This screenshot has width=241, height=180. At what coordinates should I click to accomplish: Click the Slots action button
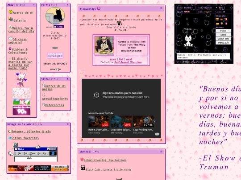click(x=223, y=35)
